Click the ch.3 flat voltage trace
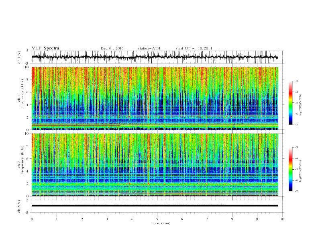This screenshot has height=246, width=318. [155, 206]
